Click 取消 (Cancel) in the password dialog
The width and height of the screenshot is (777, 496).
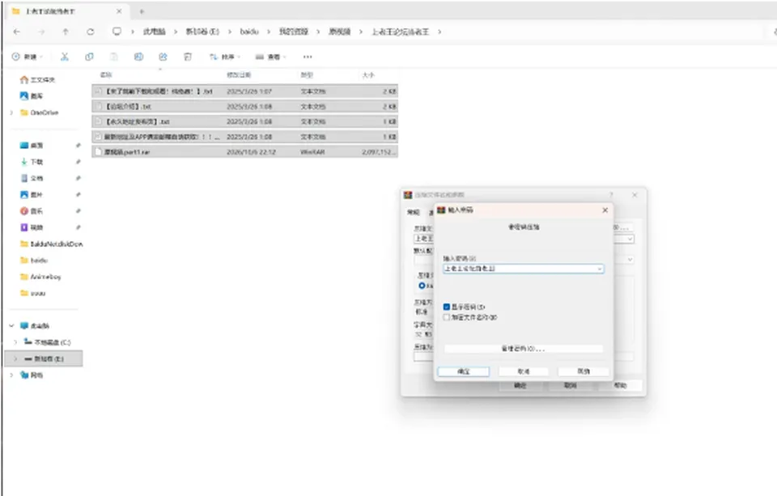524,371
